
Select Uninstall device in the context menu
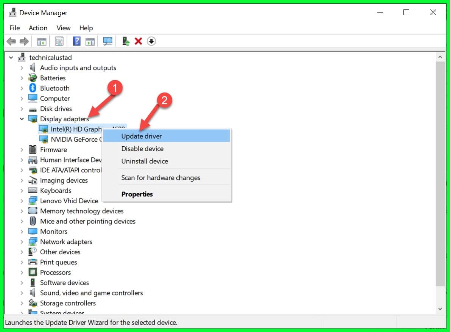(145, 161)
